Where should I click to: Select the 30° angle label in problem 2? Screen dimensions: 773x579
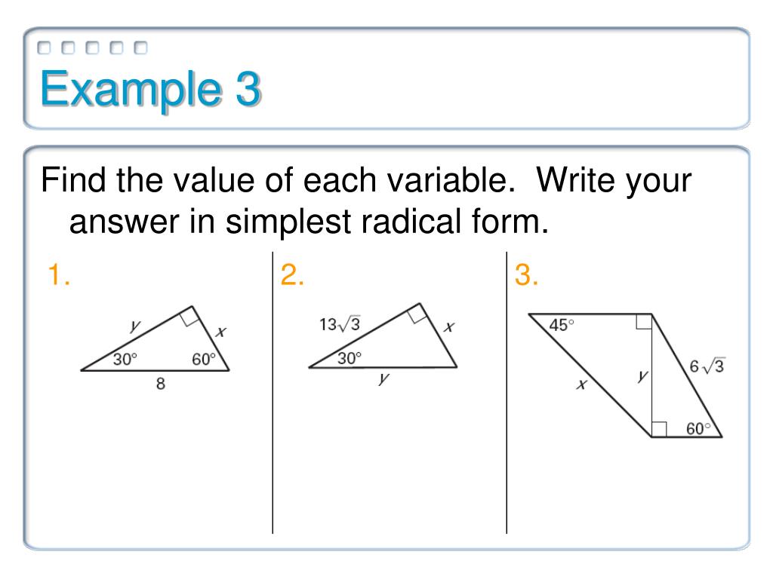(x=349, y=358)
